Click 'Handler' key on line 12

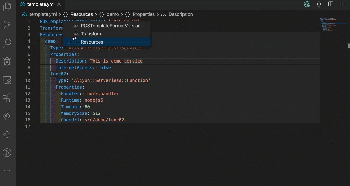[x=70, y=94]
